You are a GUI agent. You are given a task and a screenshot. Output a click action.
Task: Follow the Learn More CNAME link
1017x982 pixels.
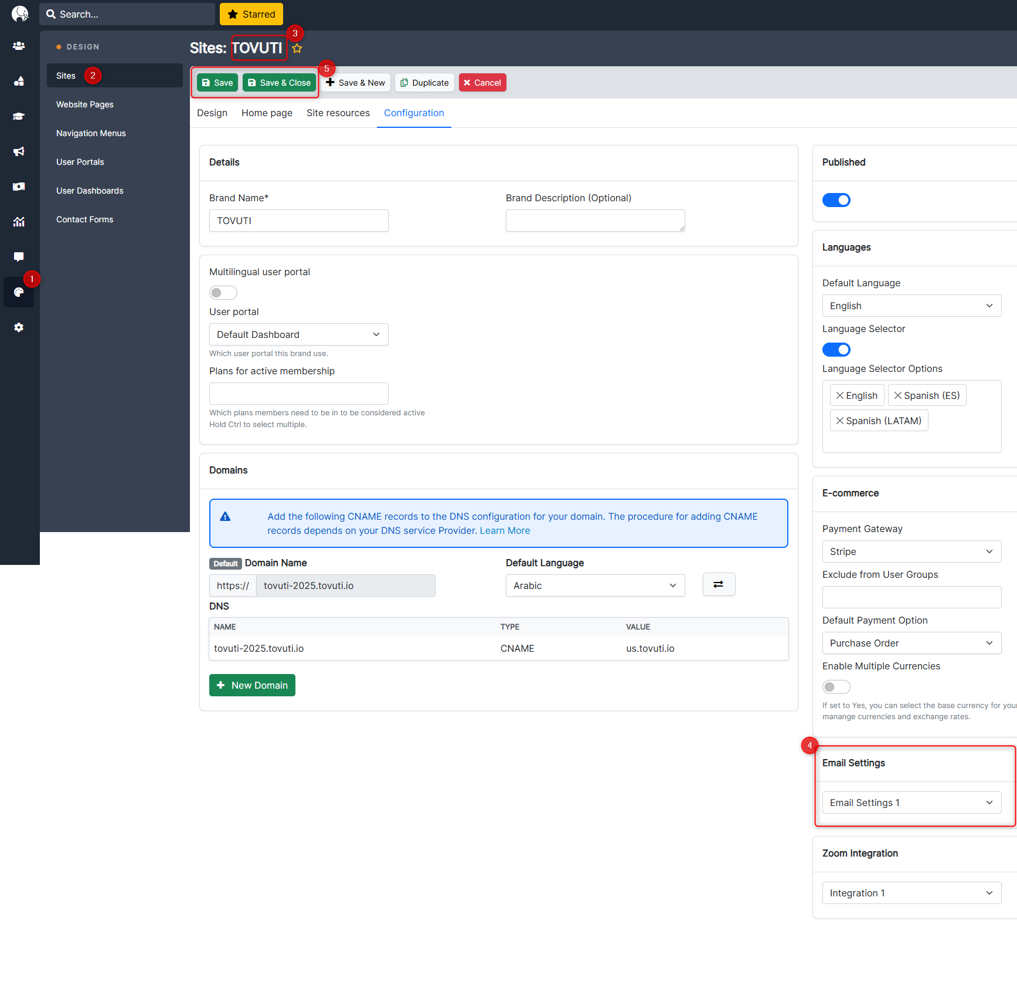[505, 530]
